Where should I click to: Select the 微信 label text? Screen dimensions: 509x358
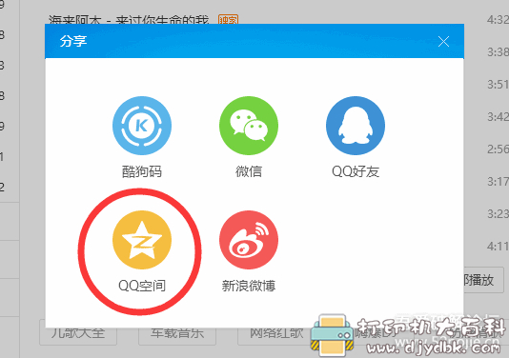pos(249,171)
